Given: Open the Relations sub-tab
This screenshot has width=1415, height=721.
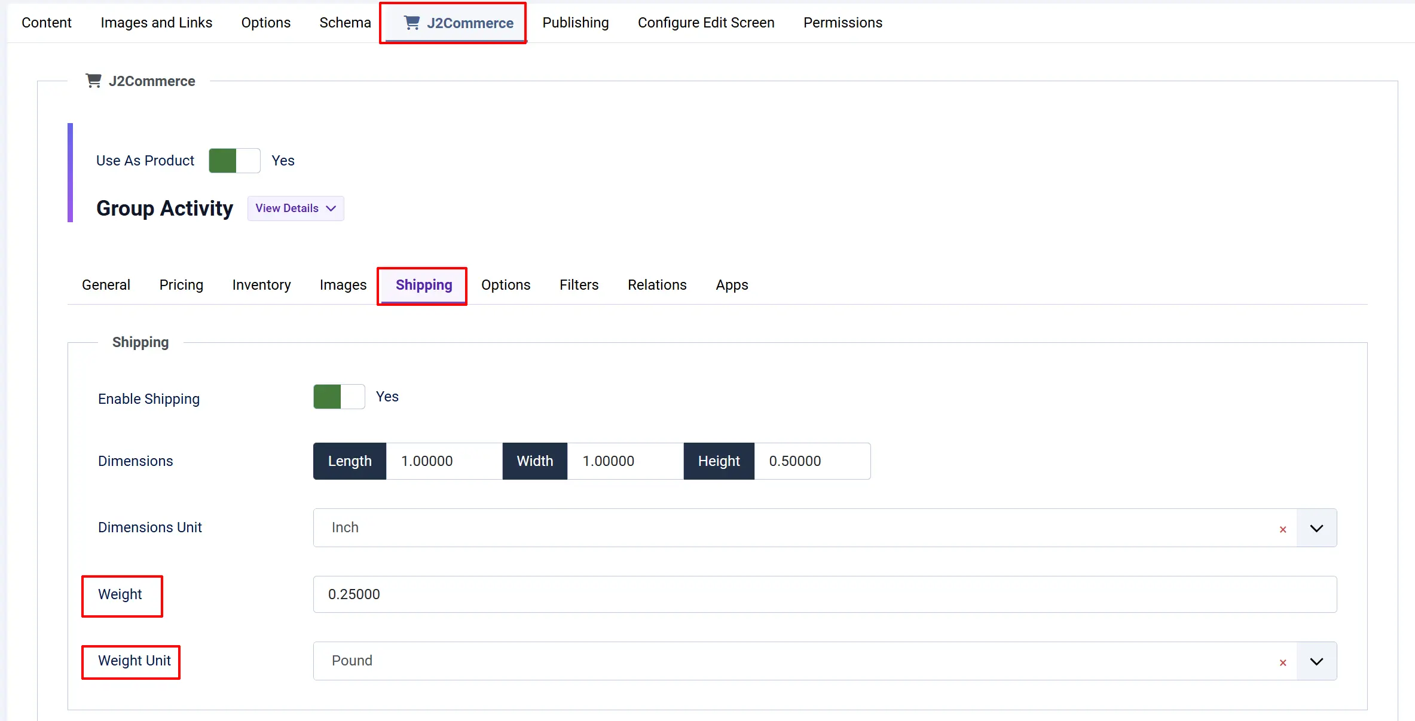Looking at the screenshot, I should (657, 285).
